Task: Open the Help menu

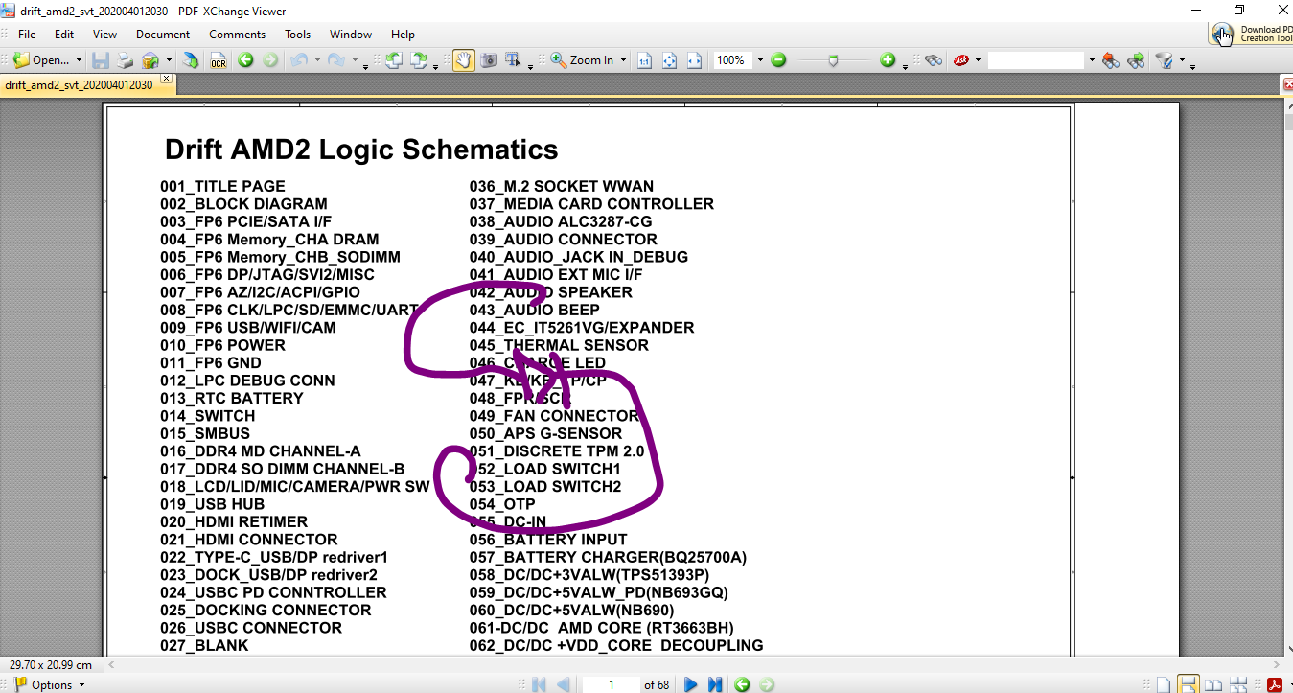Action: (404, 35)
